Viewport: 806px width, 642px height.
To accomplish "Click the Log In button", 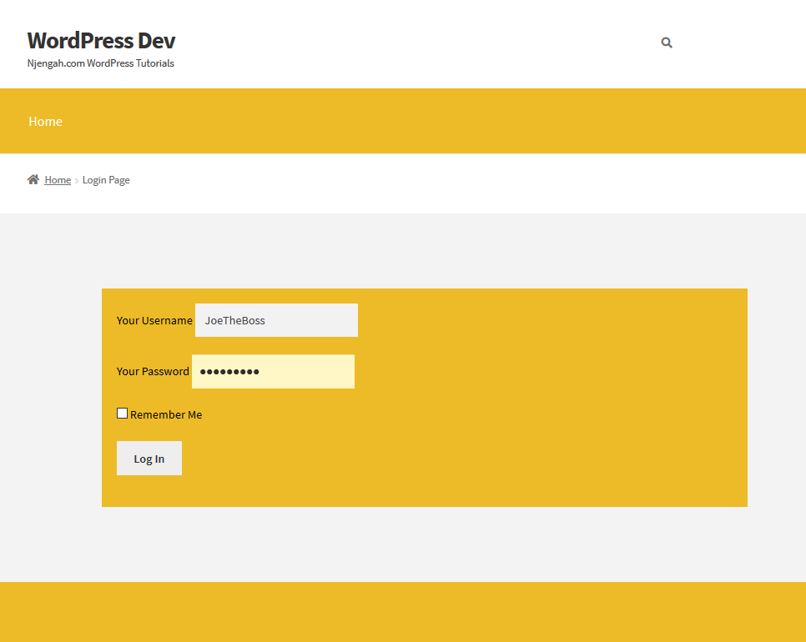I will point(149,458).
